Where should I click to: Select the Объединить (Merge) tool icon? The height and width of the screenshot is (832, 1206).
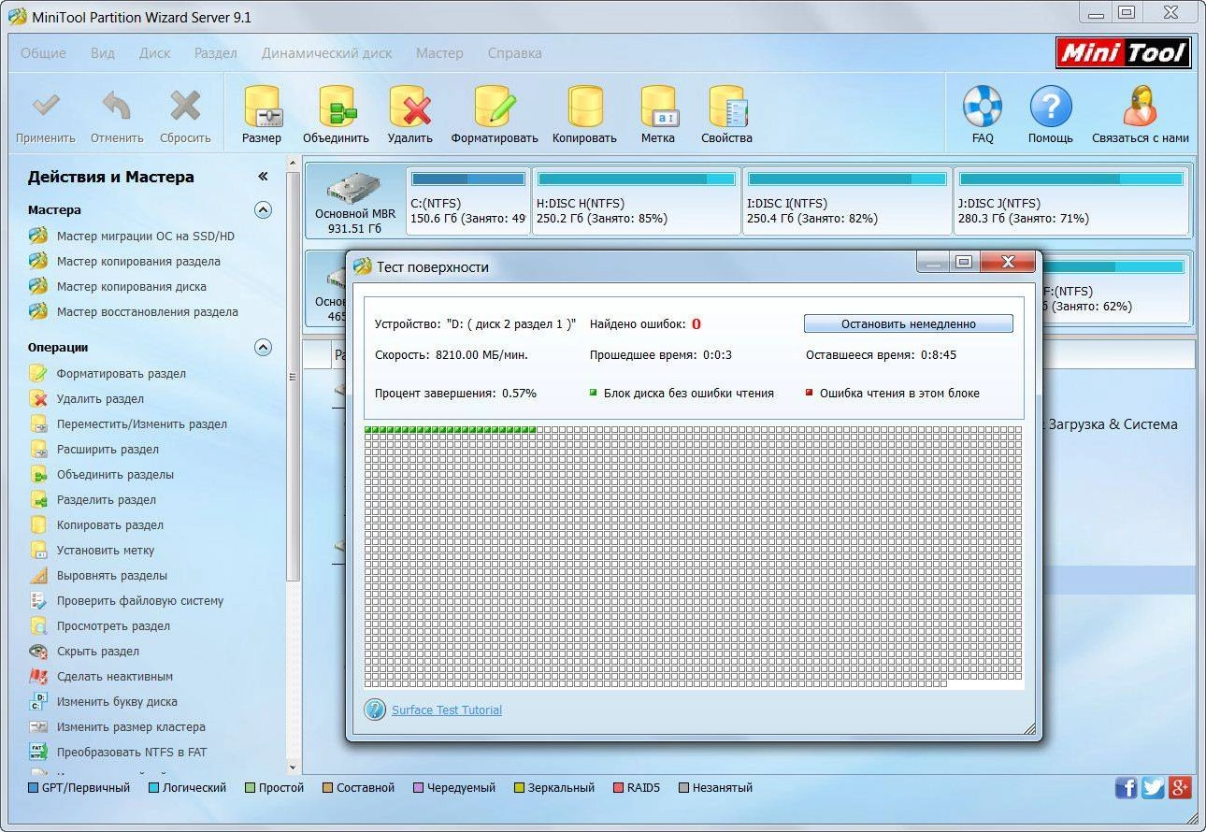pos(337,107)
